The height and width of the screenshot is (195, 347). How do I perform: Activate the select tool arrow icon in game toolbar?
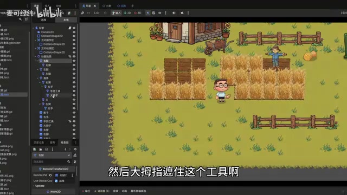click(x=147, y=13)
